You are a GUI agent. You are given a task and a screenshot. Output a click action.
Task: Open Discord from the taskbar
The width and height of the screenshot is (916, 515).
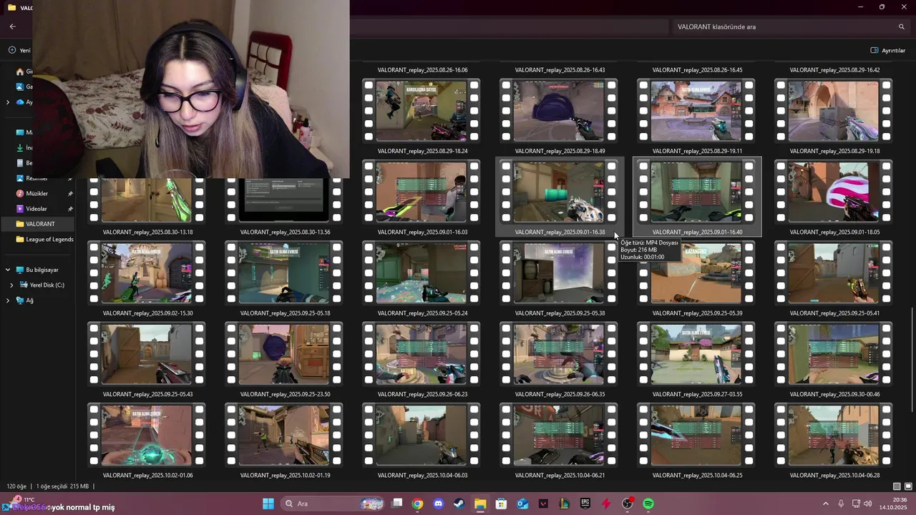click(x=438, y=504)
